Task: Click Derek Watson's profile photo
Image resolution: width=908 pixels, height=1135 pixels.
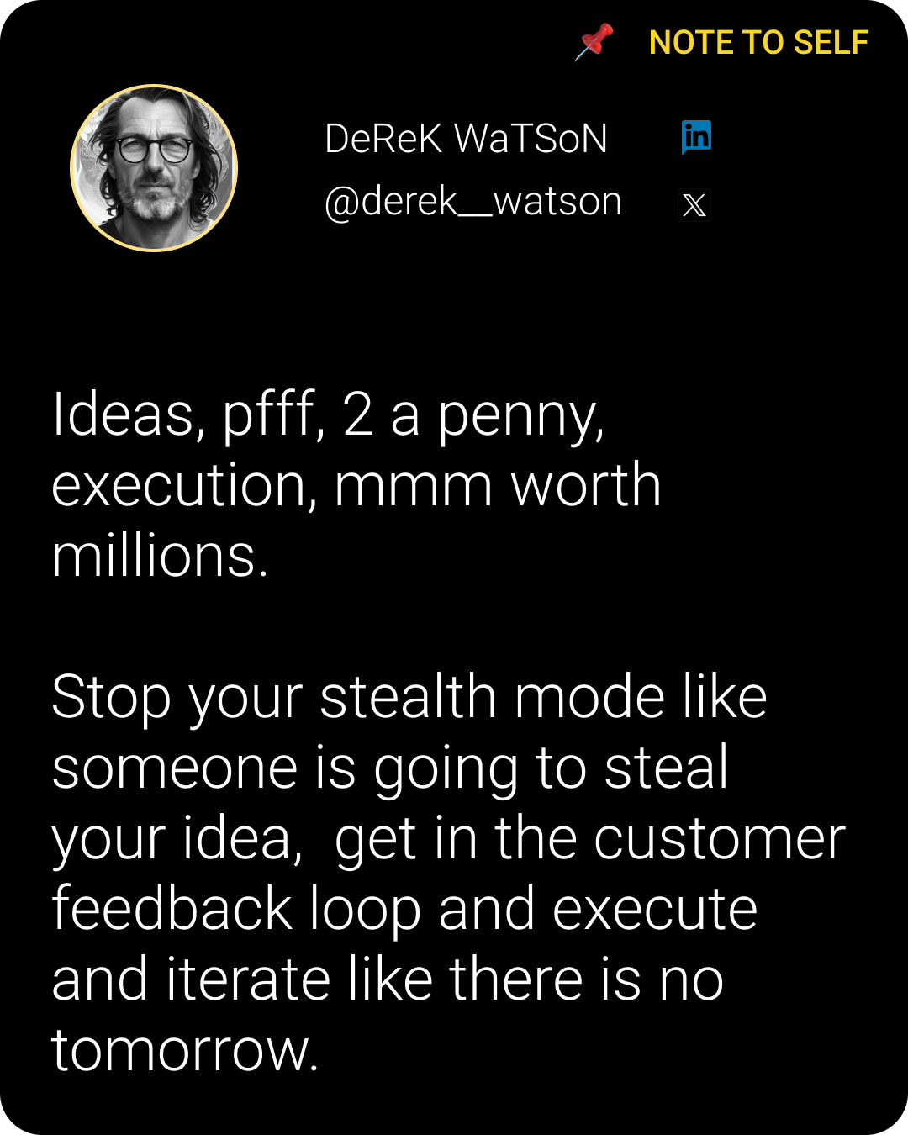Action: click(x=154, y=168)
